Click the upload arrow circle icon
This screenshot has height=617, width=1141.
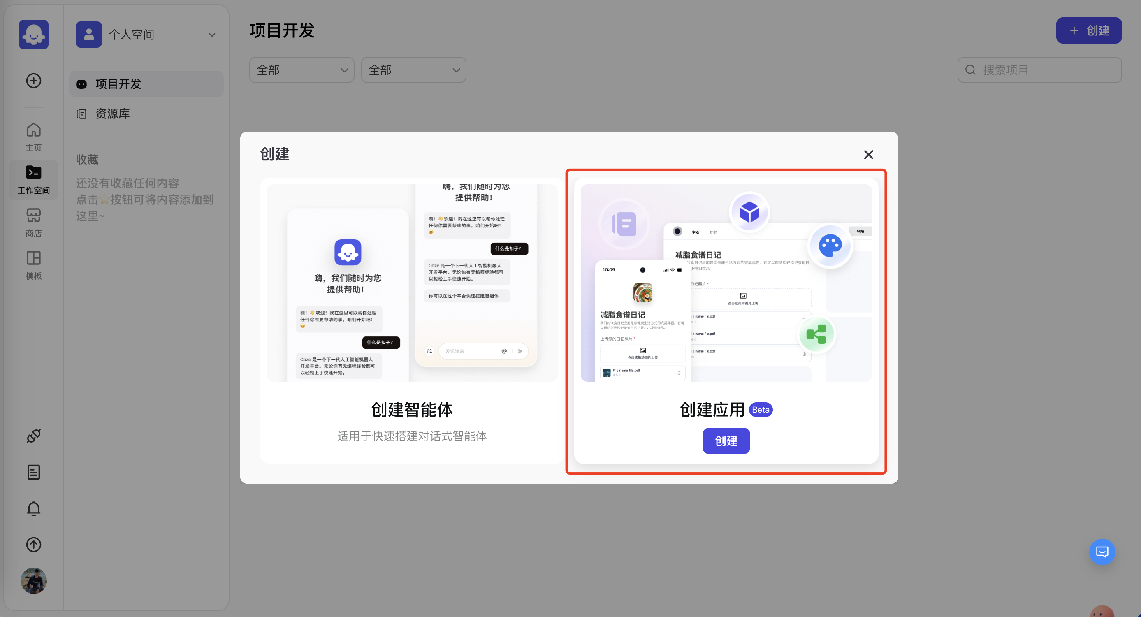(x=34, y=544)
